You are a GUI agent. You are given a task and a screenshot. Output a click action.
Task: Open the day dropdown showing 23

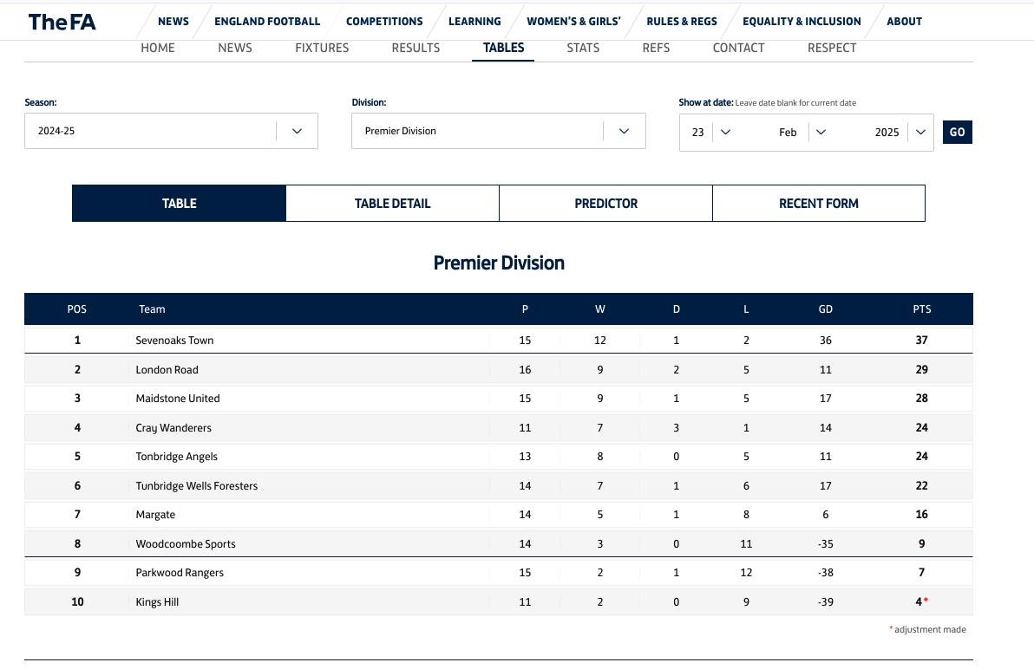click(710, 133)
